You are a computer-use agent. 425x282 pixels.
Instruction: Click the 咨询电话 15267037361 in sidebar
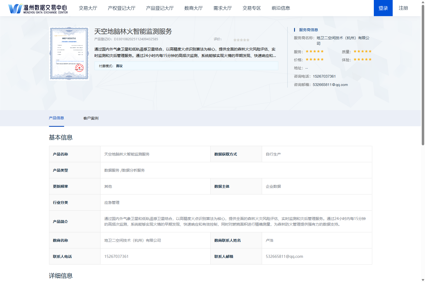point(324,76)
